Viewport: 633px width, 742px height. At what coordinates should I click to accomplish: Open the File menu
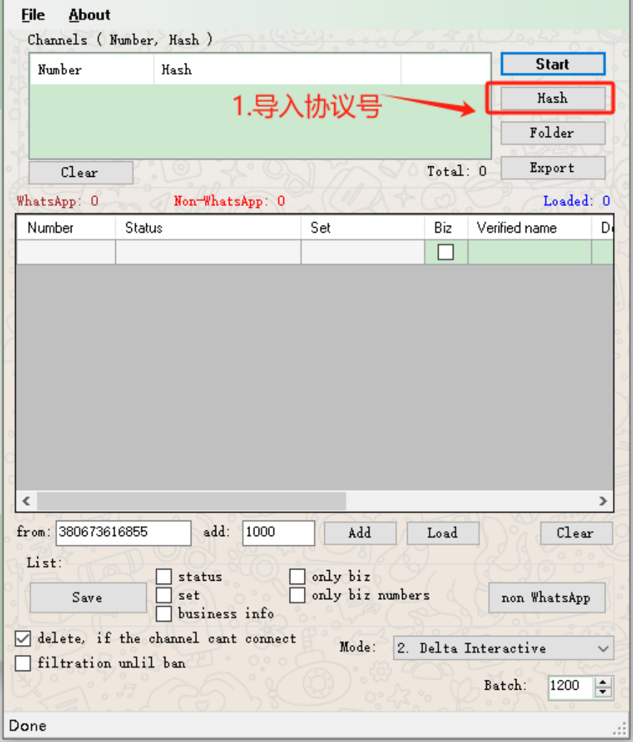33,15
